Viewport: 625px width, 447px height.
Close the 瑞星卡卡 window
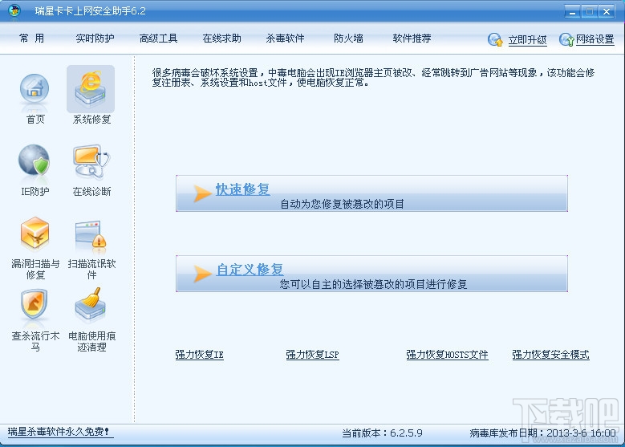point(607,11)
